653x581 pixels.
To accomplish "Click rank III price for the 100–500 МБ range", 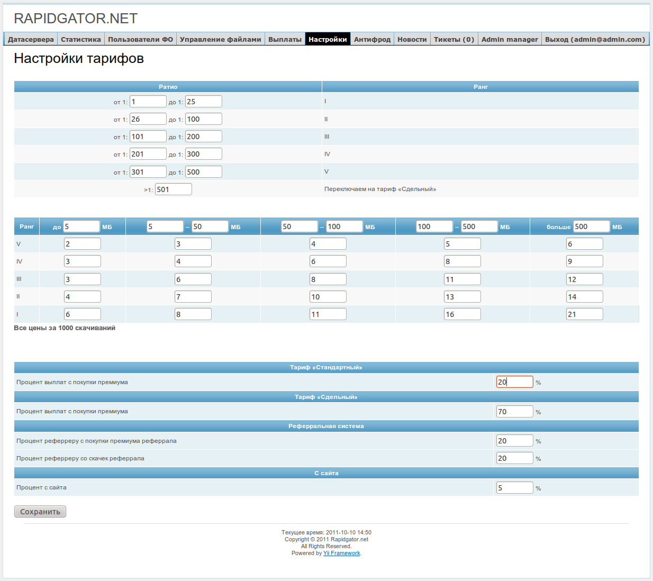I will pos(462,279).
